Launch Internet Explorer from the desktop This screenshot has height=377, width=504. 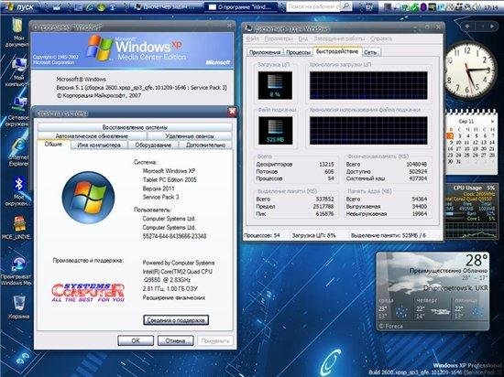pyautogui.click(x=18, y=152)
